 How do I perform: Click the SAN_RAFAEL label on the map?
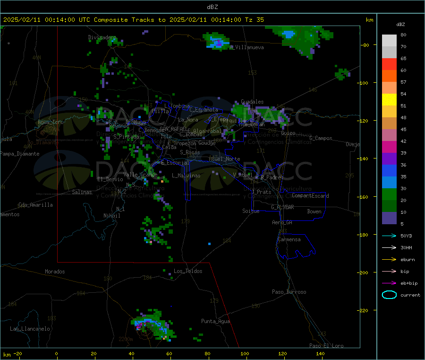coord(173,129)
